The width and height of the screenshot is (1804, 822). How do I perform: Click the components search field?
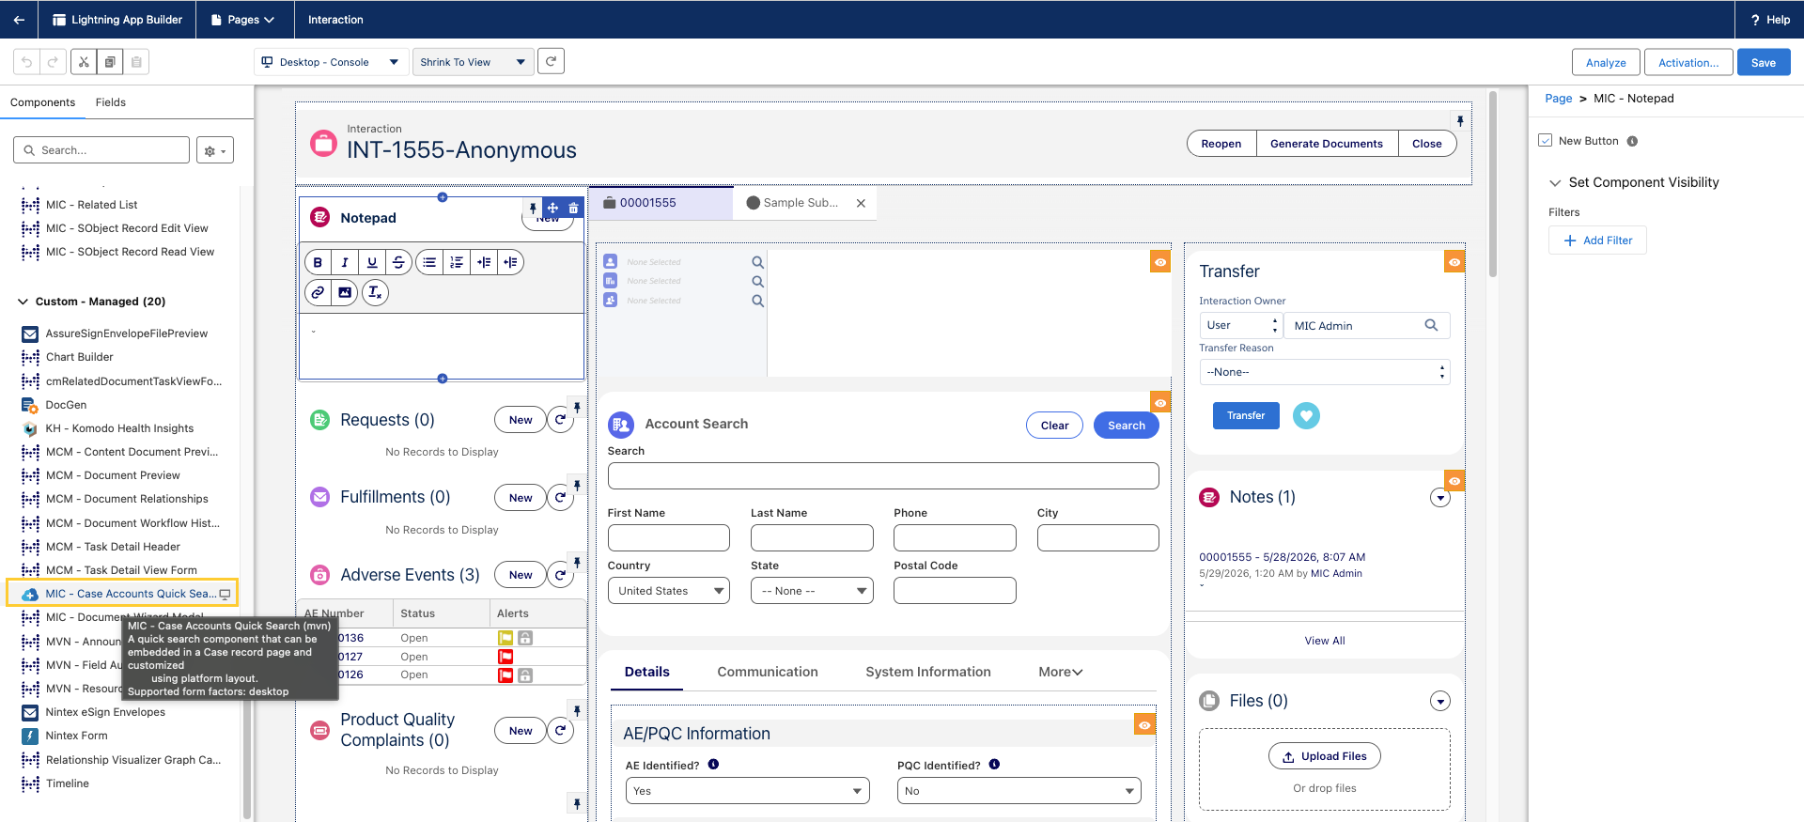(101, 150)
